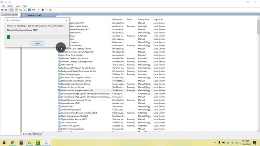Select Block Level Backup Engine Service row
Viewport: 260px width, 146px height.
pyautogui.click(x=112, y=81)
